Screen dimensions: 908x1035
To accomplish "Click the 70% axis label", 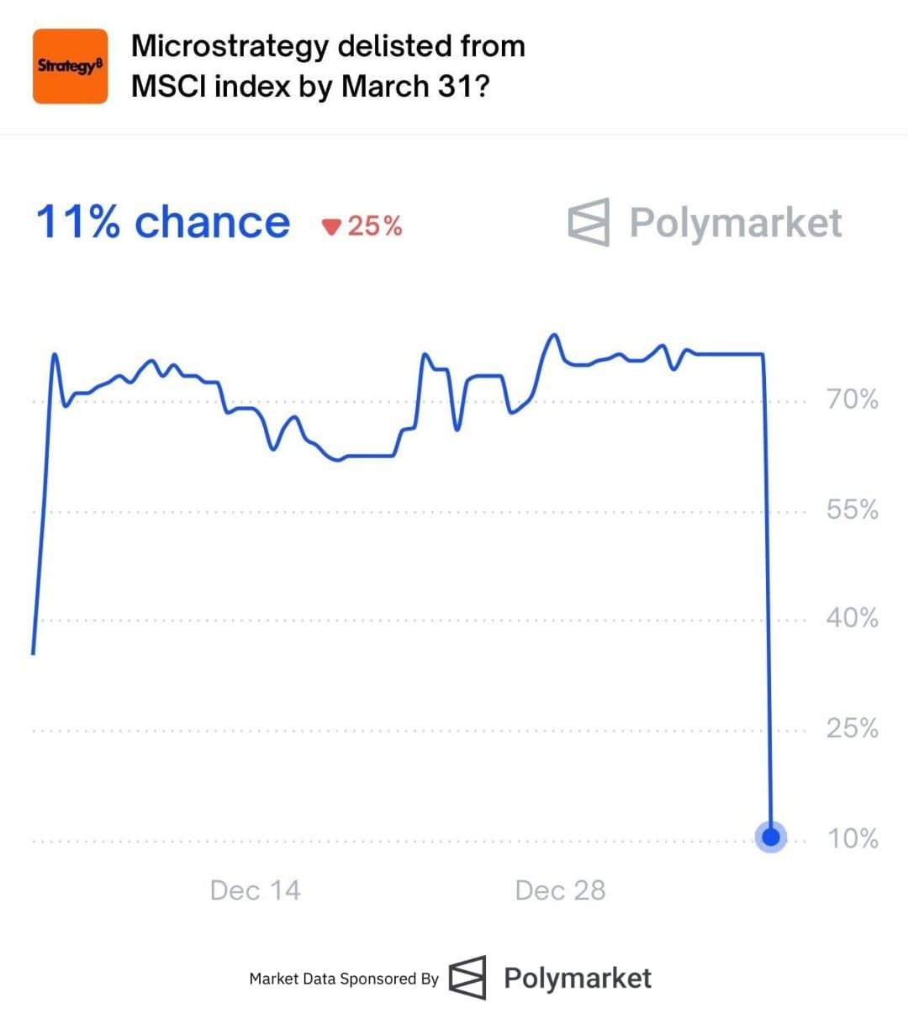I will click(x=852, y=399).
